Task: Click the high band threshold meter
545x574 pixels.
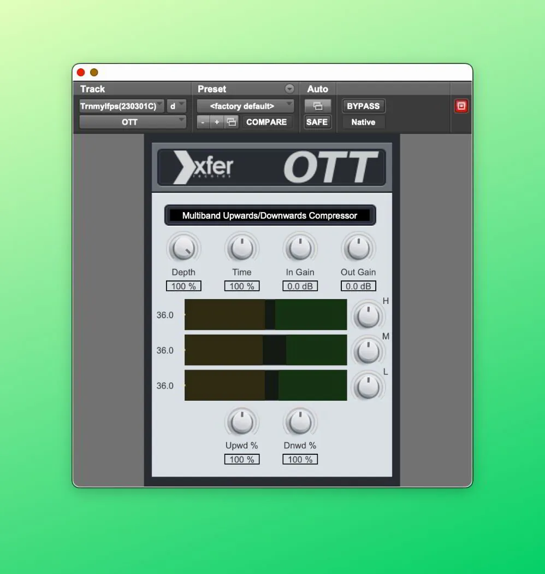Action: click(x=265, y=314)
